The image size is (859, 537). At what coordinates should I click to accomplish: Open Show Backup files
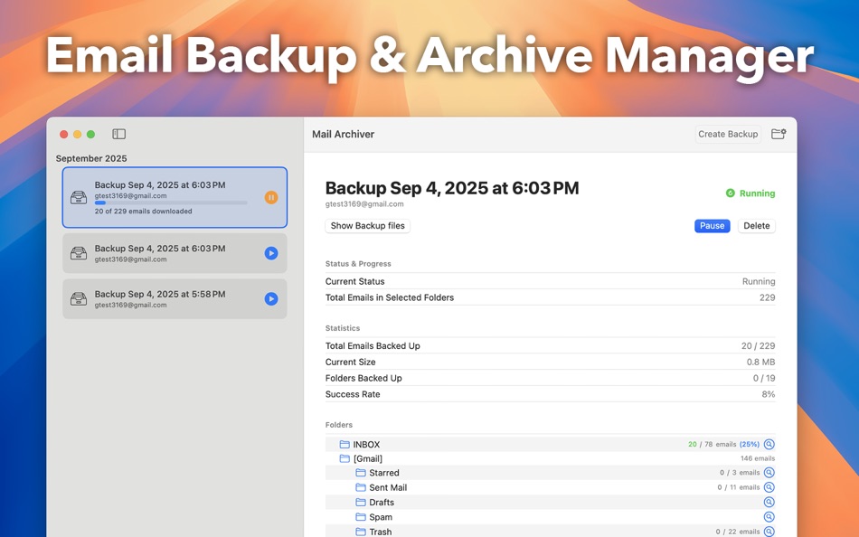(367, 225)
